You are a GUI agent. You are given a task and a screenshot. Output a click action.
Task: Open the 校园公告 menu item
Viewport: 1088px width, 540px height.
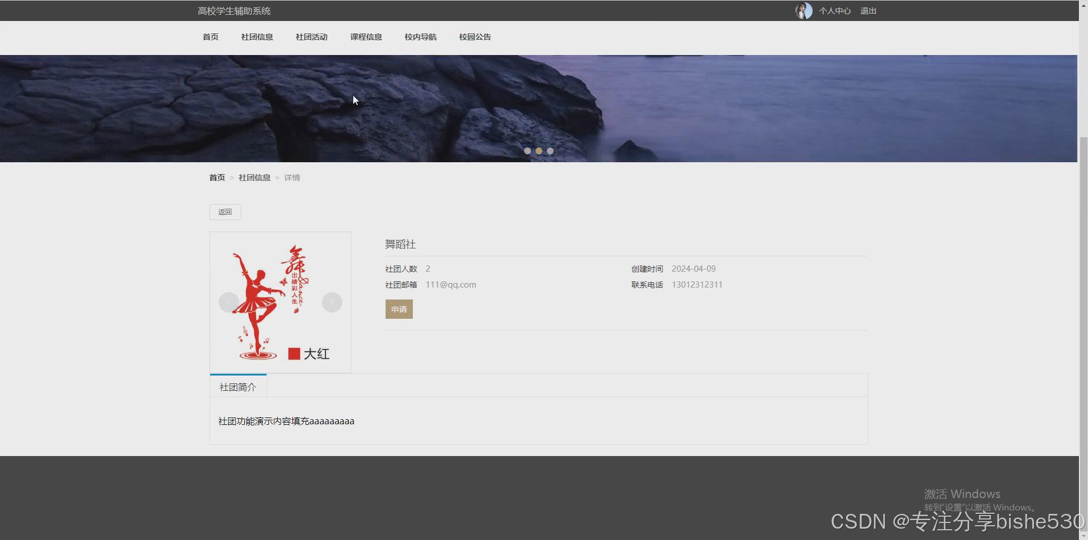tap(475, 37)
